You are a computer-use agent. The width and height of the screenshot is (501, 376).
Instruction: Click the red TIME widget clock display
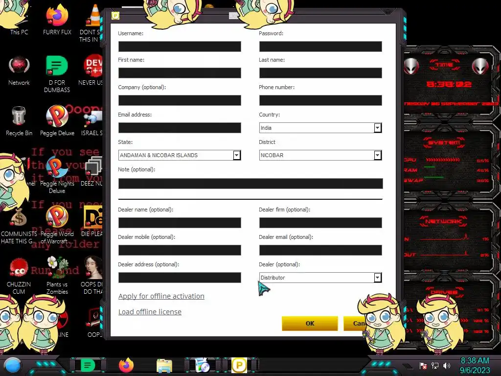pos(449,84)
